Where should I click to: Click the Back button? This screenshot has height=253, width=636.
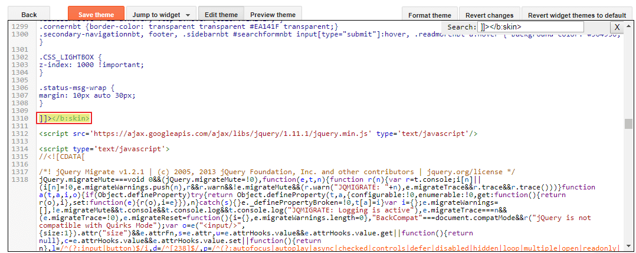29,15
